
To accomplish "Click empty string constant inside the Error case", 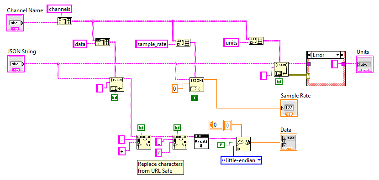I will pos(334,64).
